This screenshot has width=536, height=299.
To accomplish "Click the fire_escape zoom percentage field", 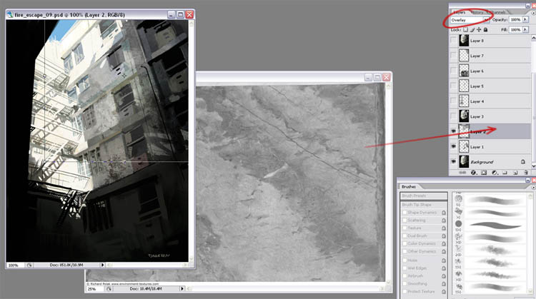I will 14,265.
